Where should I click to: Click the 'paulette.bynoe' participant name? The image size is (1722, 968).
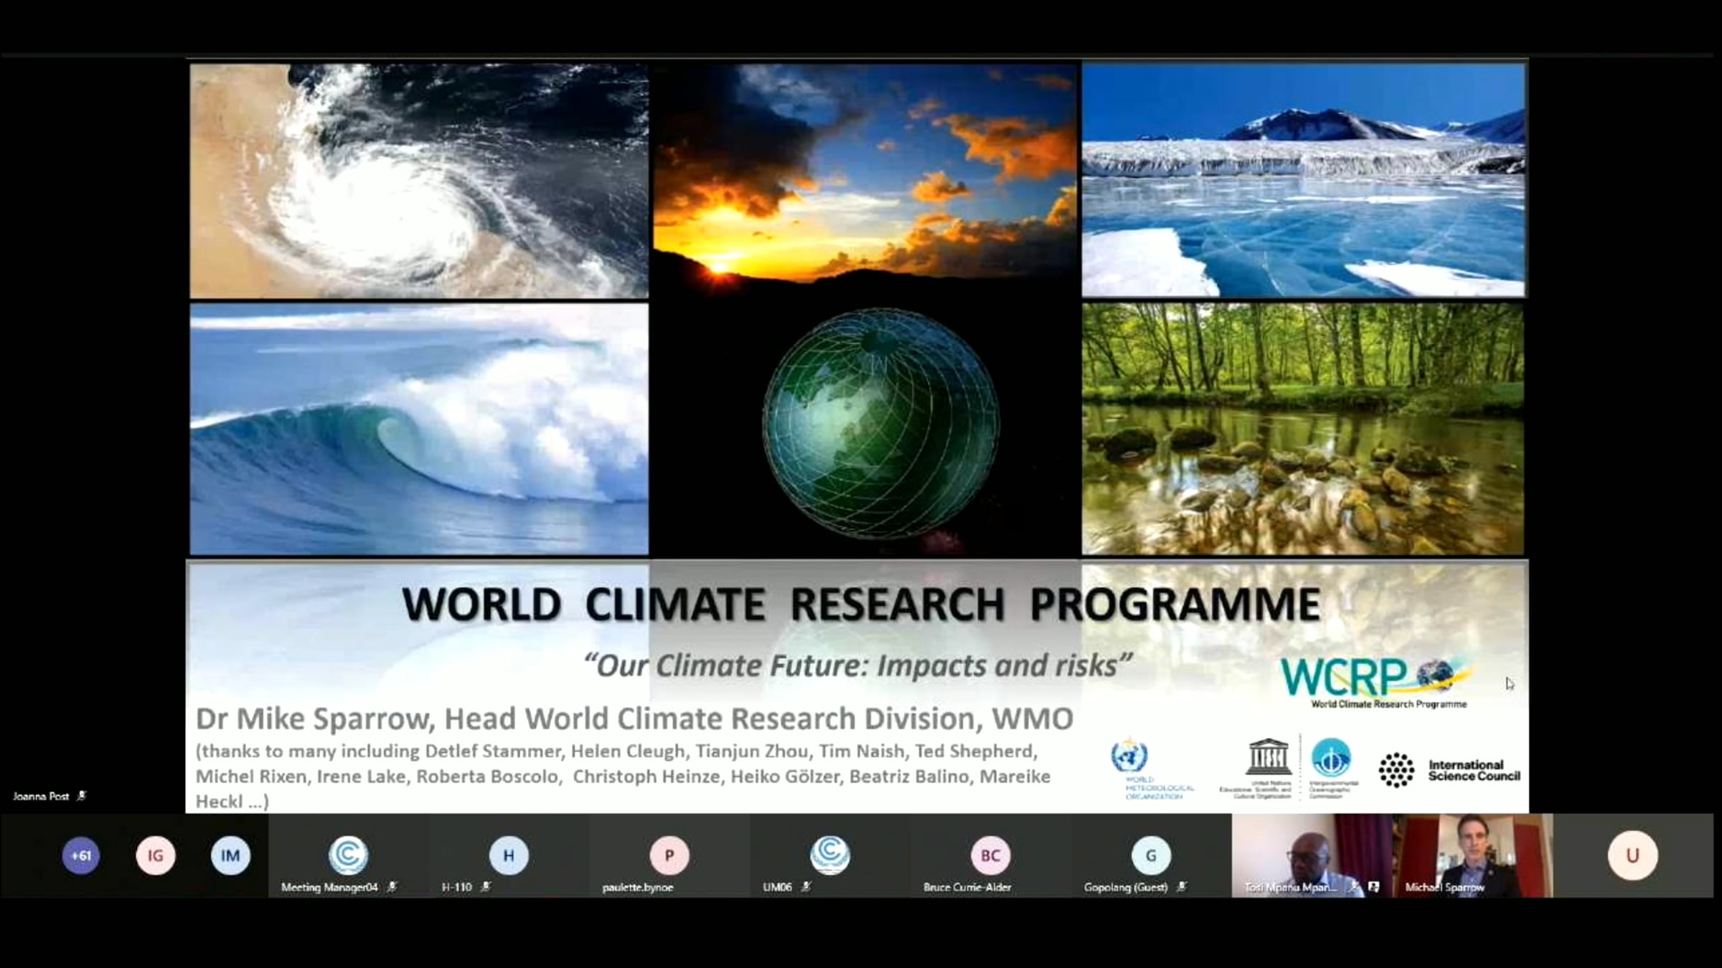point(638,887)
